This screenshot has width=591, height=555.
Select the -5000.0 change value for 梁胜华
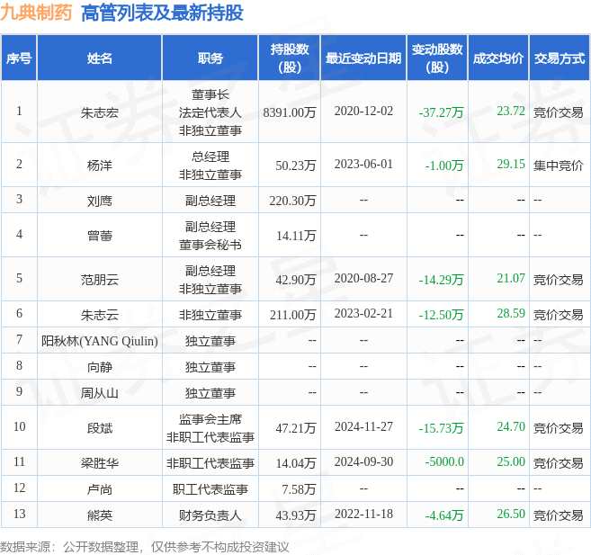[x=444, y=462]
